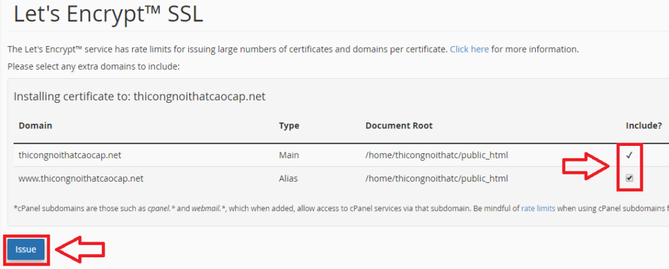Click the "Include?" column header
Screen dimensions: 669x269
[x=643, y=125]
